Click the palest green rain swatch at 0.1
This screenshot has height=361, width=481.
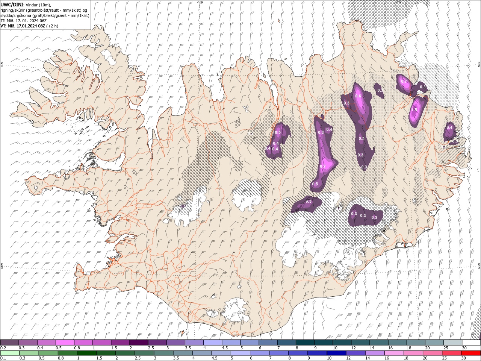click(10, 353)
